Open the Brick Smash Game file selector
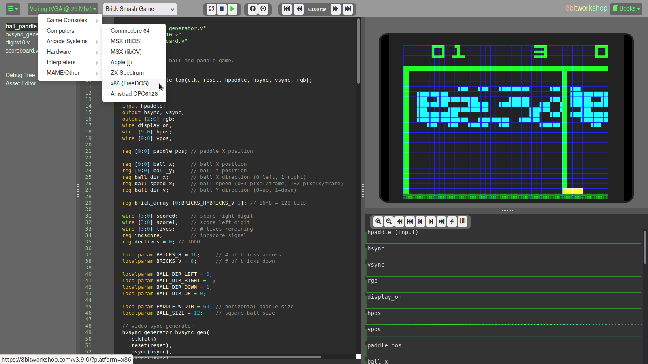This screenshot has height=364, width=648. 140,9
